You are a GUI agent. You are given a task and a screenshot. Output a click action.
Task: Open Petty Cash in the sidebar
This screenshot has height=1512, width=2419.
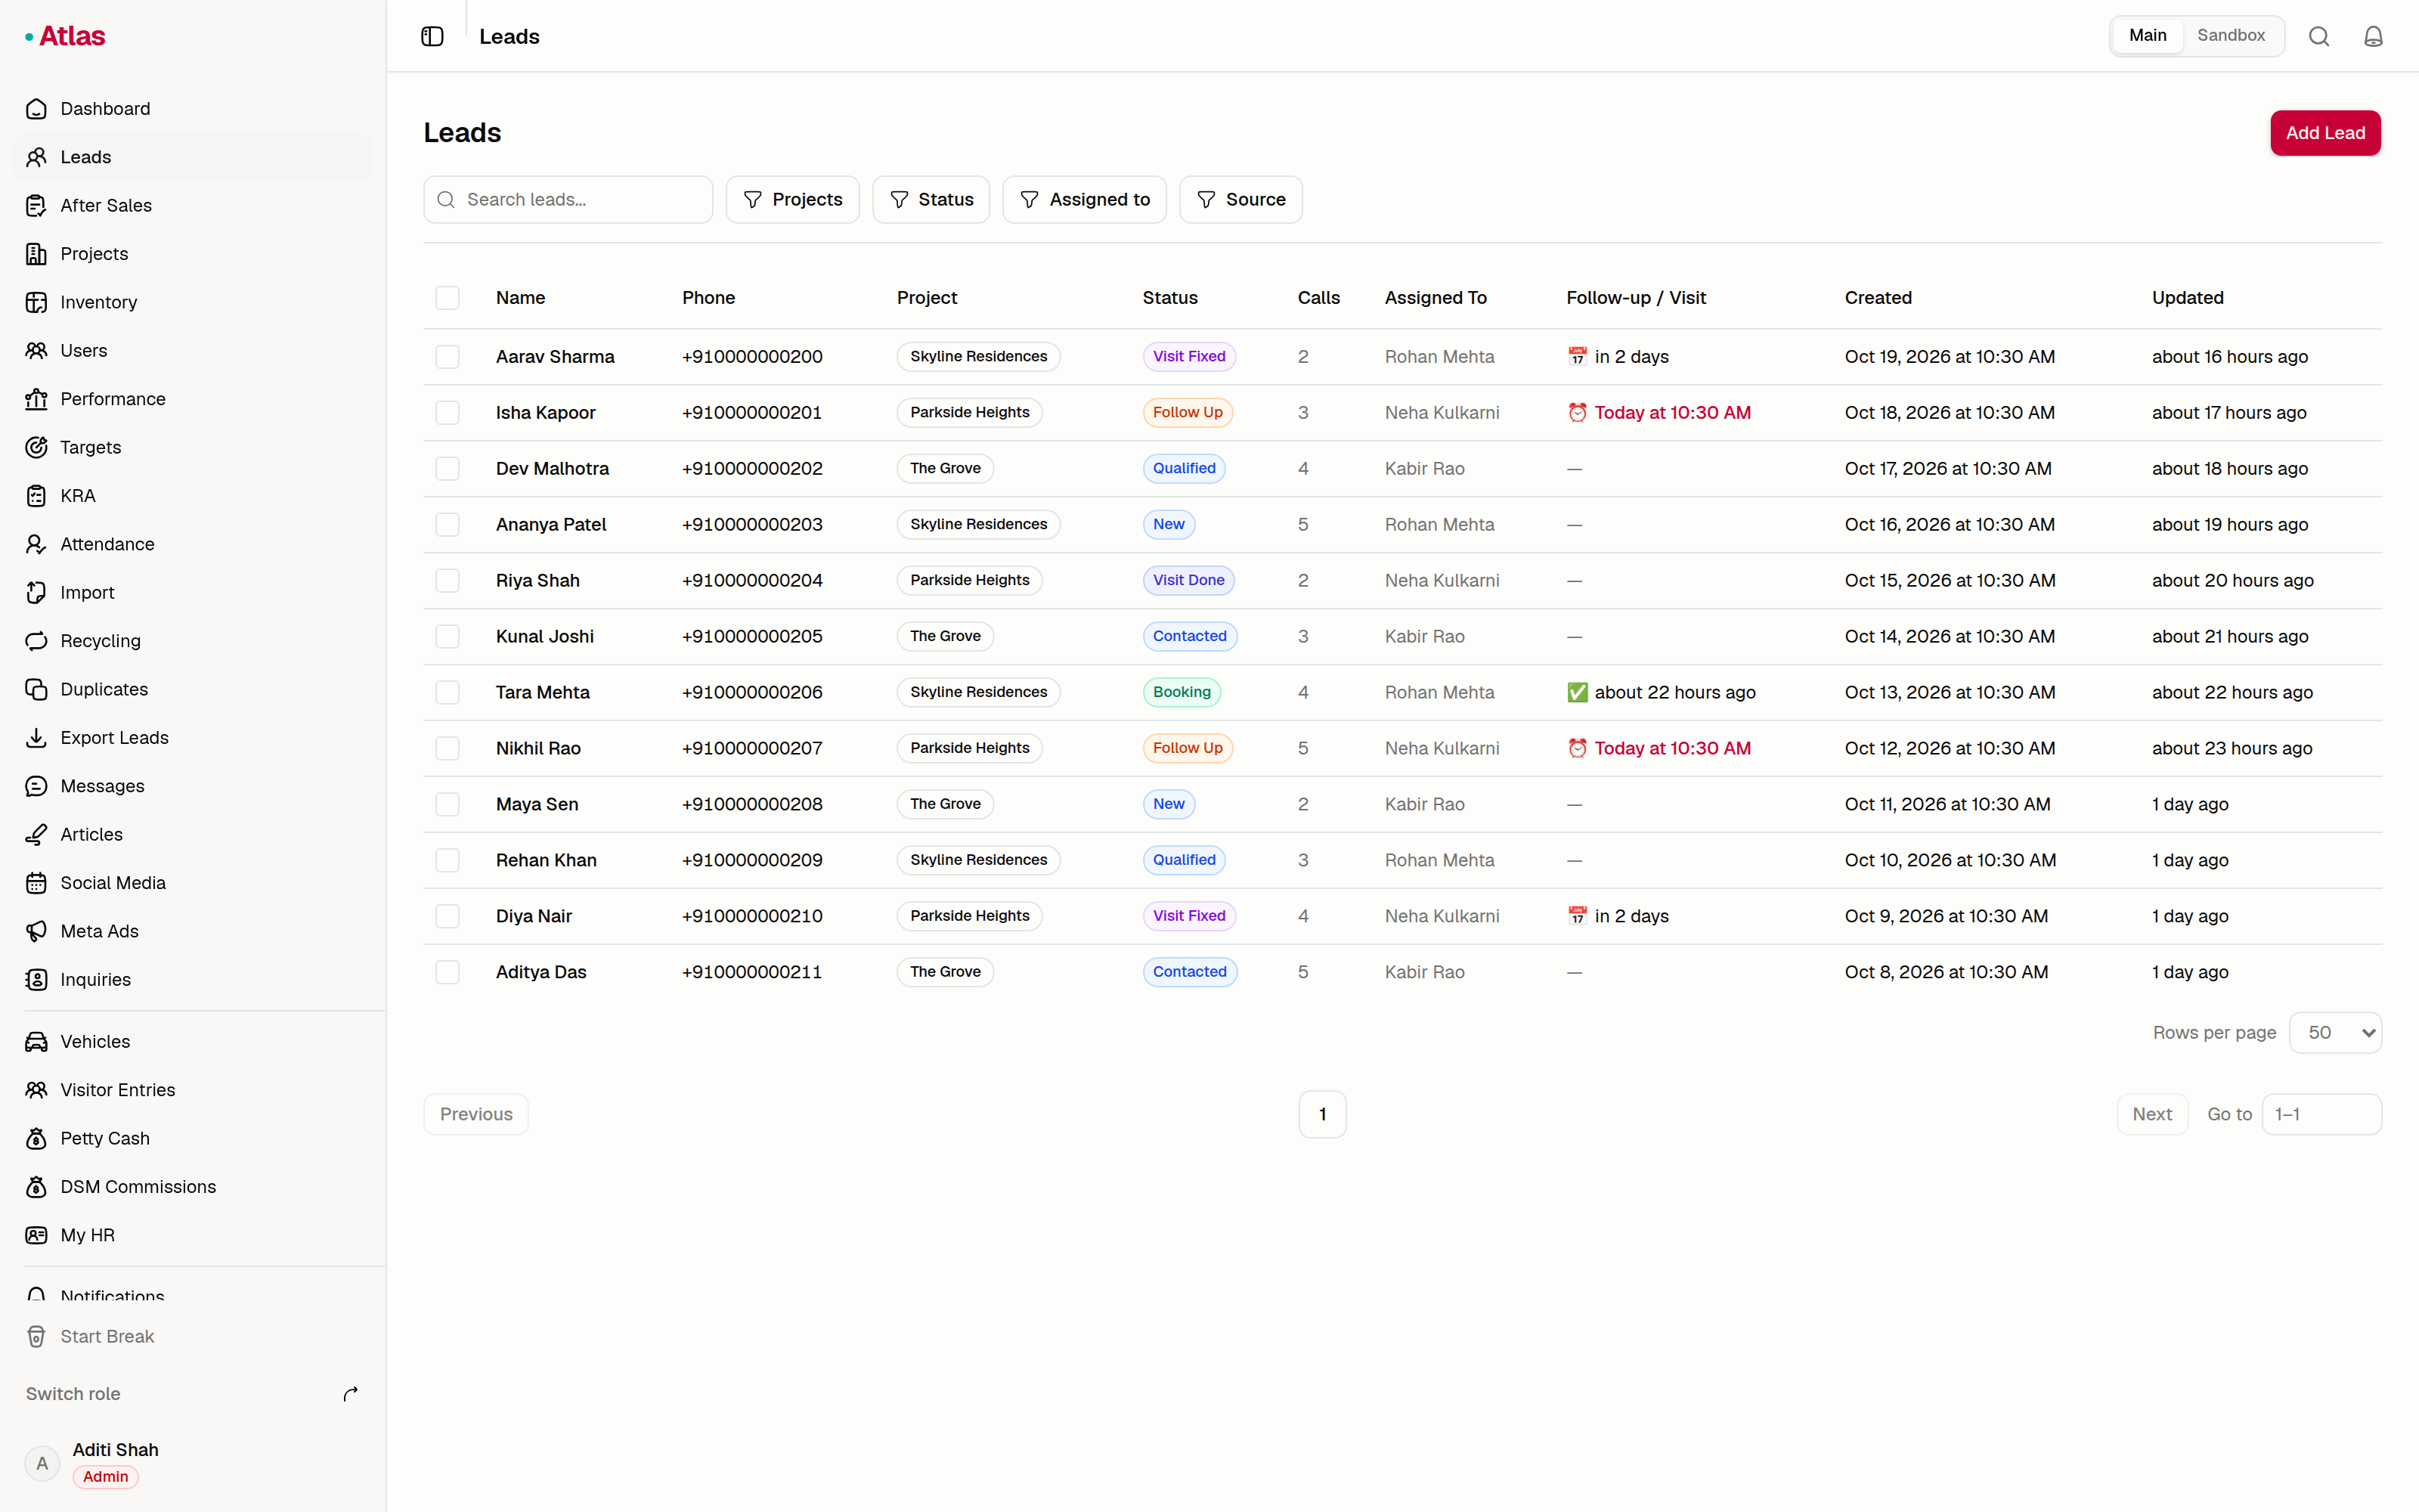point(193,1138)
